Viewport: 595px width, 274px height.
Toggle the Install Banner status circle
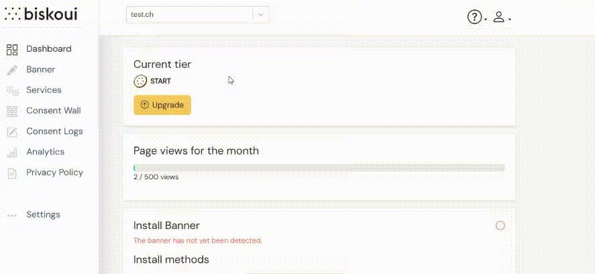[x=500, y=226]
